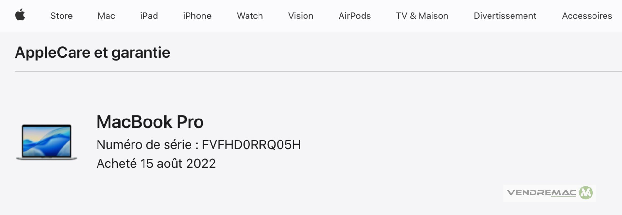
Task: Click the green VendreMac M icon
Action: click(585, 193)
